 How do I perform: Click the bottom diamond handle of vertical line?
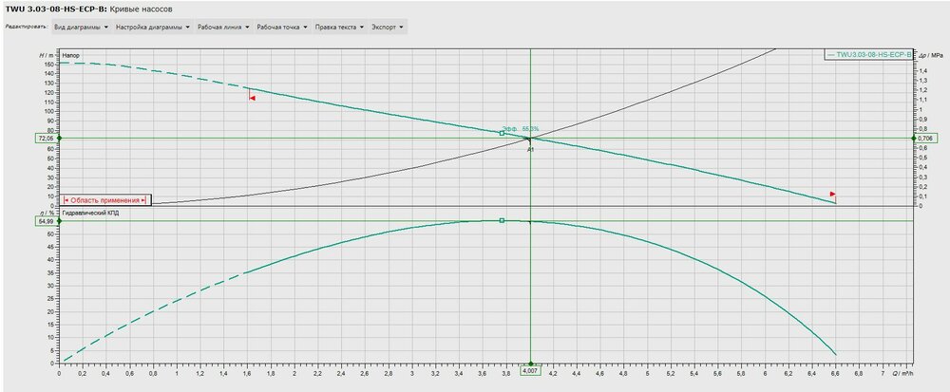click(530, 364)
